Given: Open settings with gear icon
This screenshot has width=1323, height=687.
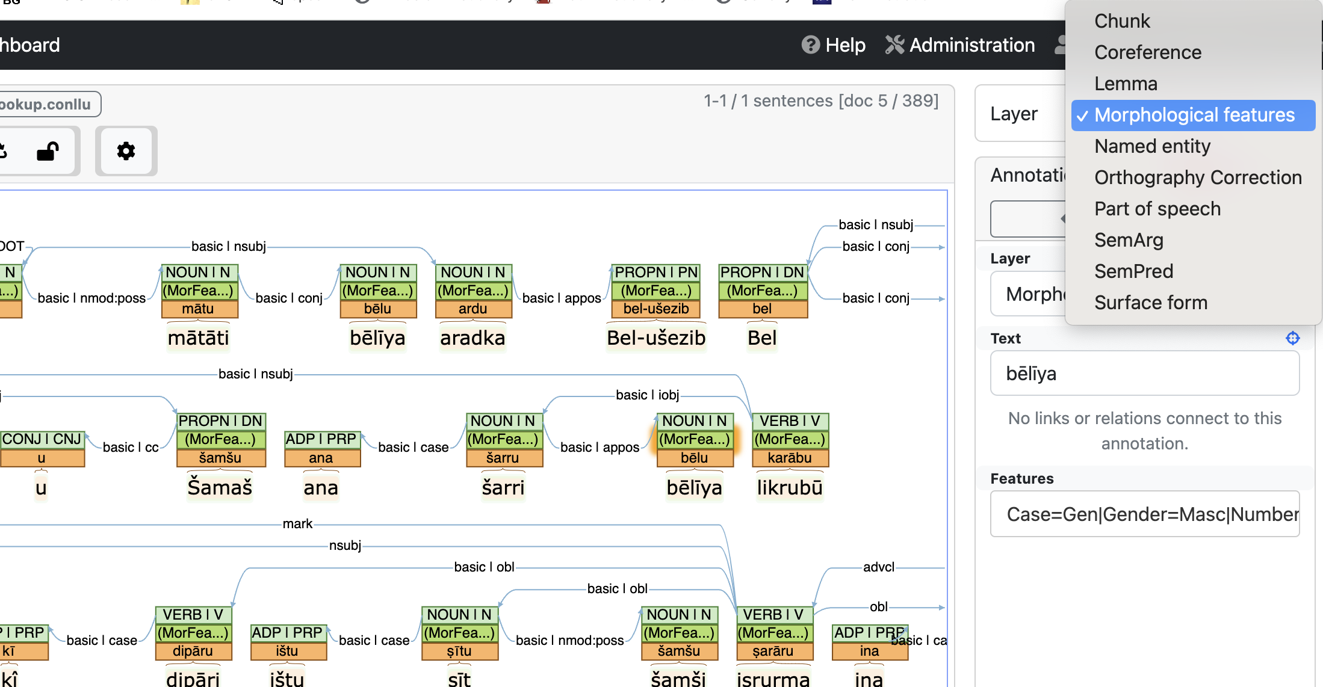Looking at the screenshot, I should click(126, 151).
